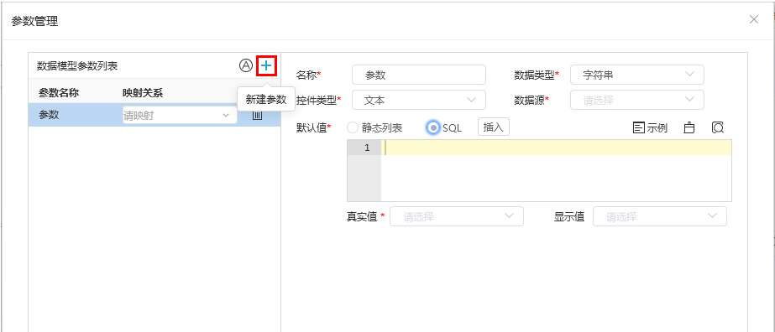Viewport: 775px width, 332px height.
Task: Click the 数据模型参数列表 panel title
Action: pyautogui.click(x=77, y=65)
